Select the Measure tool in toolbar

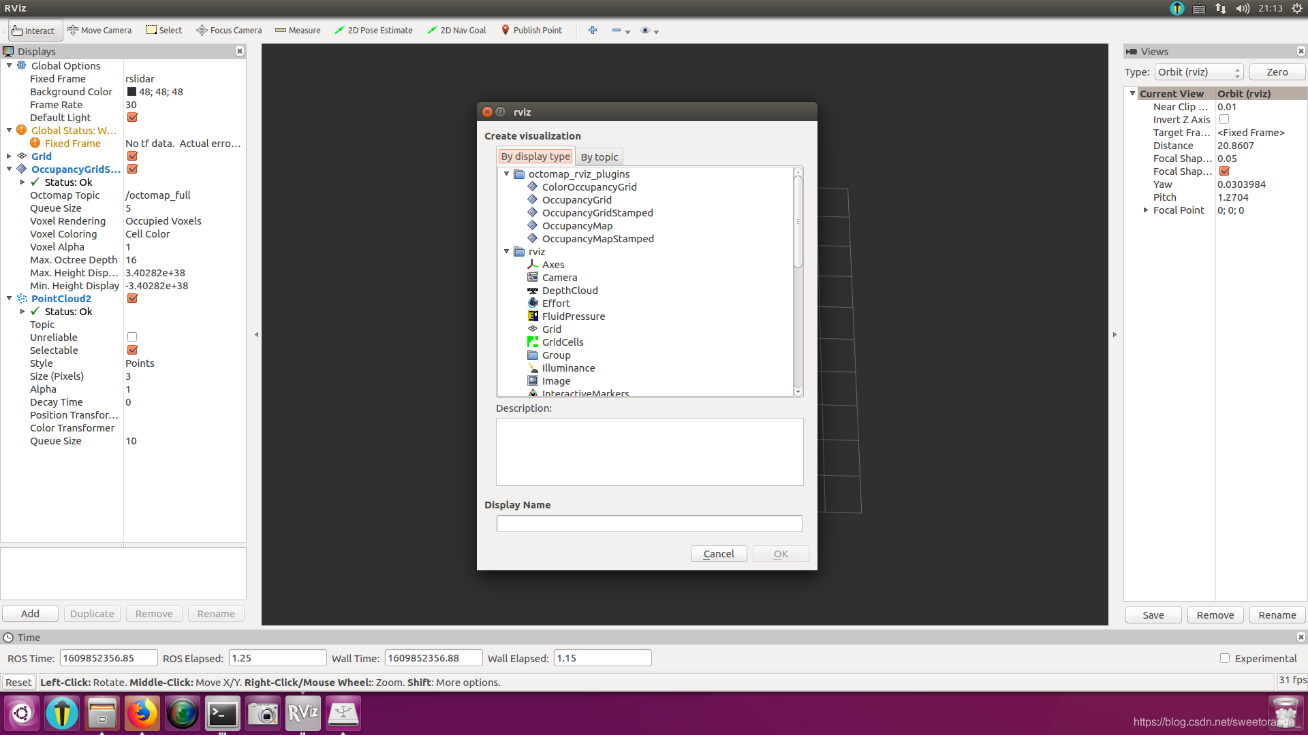pos(298,30)
